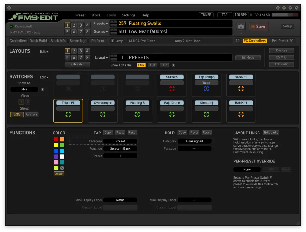The image size is (306, 232).
Task: Toggle the LCDs show option
Action: pos(17,114)
